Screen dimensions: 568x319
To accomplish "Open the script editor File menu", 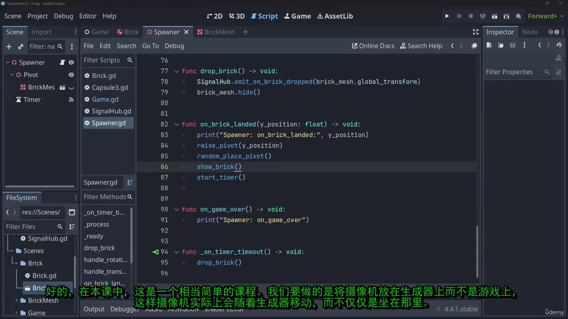I will (x=89, y=46).
